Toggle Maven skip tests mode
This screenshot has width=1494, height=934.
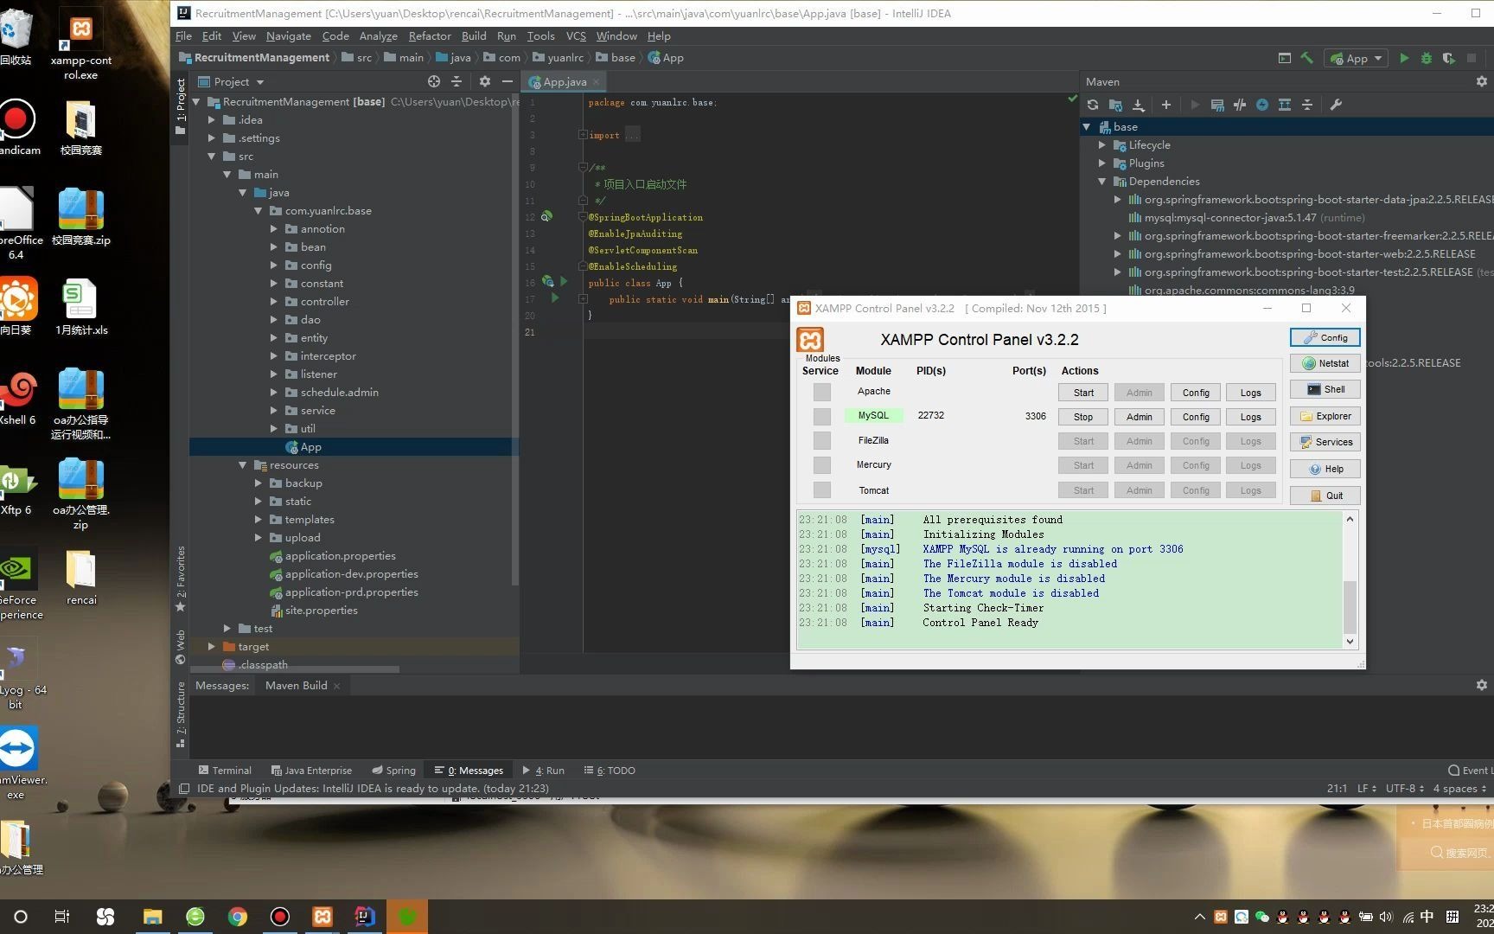[x=1262, y=105]
